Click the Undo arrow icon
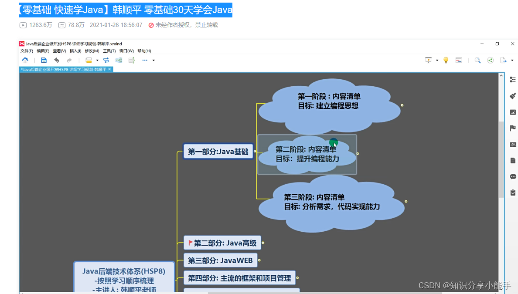The height and width of the screenshot is (294, 518). [x=57, y=60]
